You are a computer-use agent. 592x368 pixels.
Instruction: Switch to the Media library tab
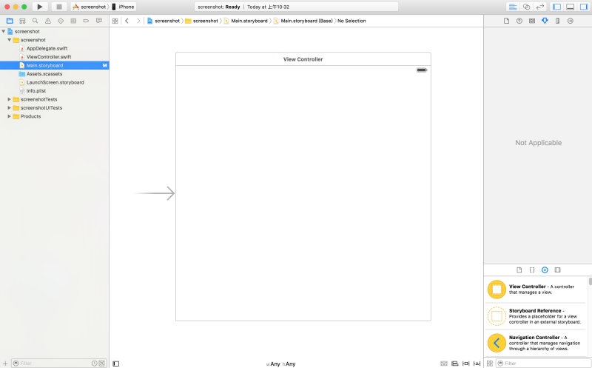pos(557,270)
